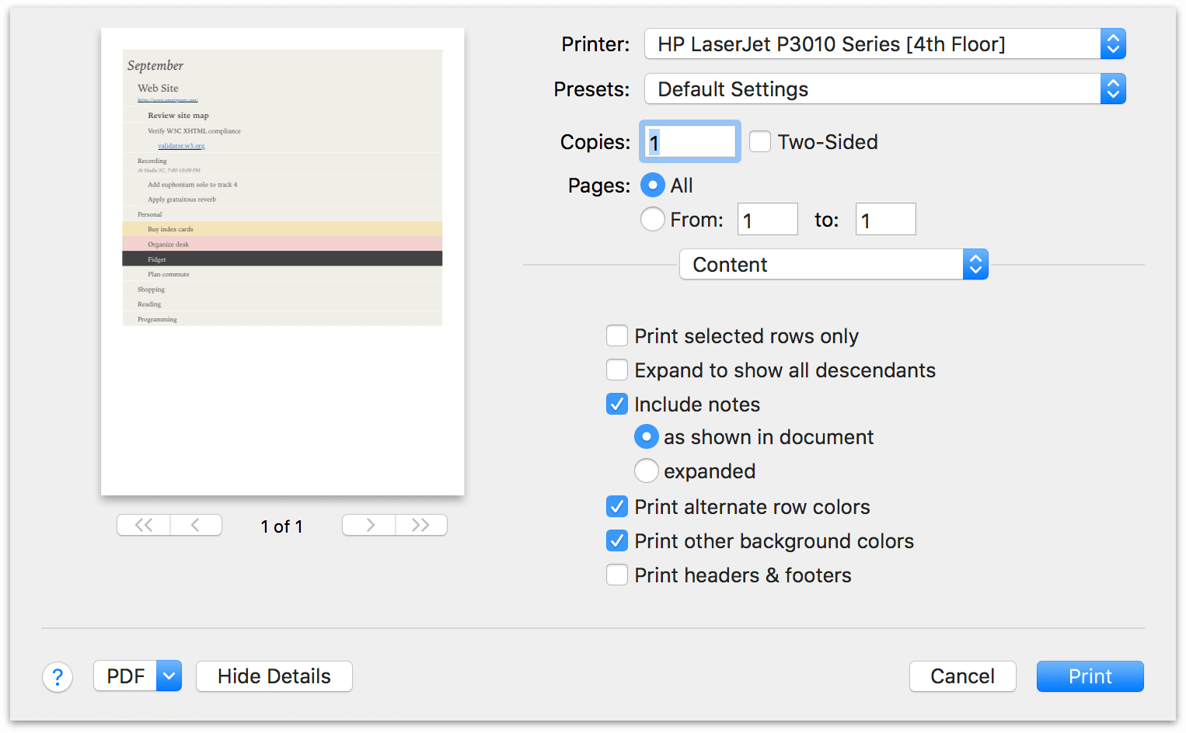Open the Presets popup menu
This screenshot has height=733, width=1186.
click(x=885, y=89)
